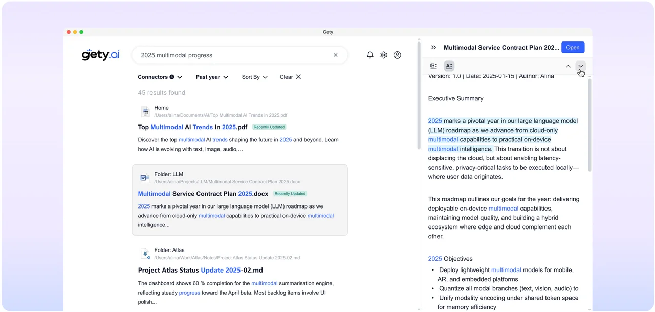Screen dimensions: 655x312
Task: Toggle the Recently Updated badge on the docx result
Action: coord(289,194)
